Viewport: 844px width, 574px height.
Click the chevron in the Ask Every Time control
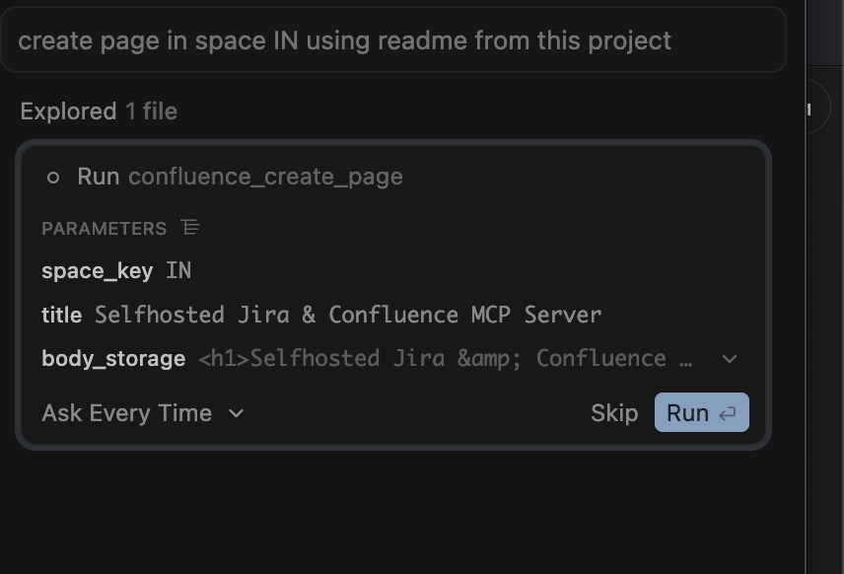click(x=235, y=413)
